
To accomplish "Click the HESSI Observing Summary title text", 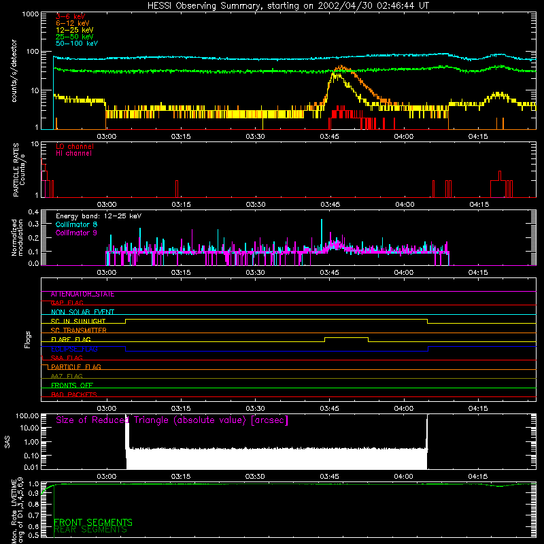I will 288,6.
